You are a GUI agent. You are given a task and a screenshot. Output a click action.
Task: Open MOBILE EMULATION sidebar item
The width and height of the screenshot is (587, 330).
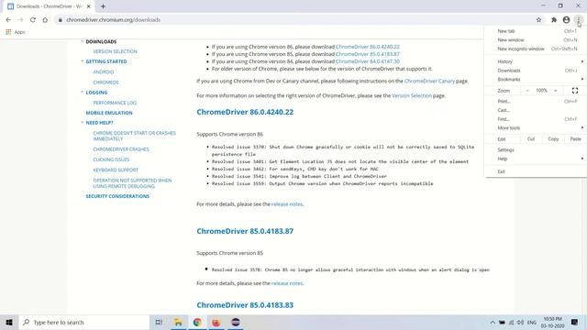(109, 113)
